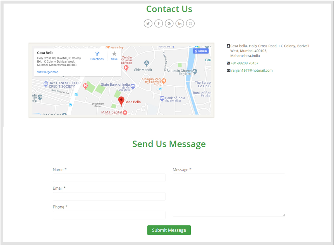This screenshot has height=246, width=335.
Task: Click the Facebook circle icon
Action: [x=159, y=23]
